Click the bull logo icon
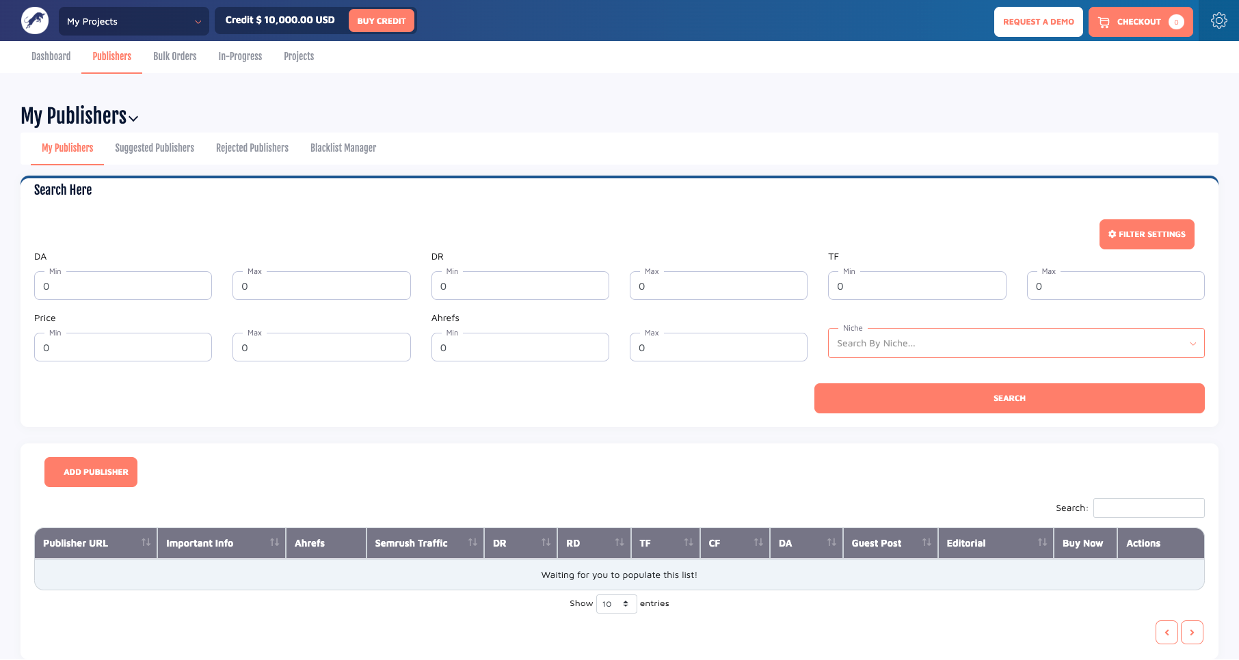Viewport: 1239px width, 660px height. click(x=35, y=20)
